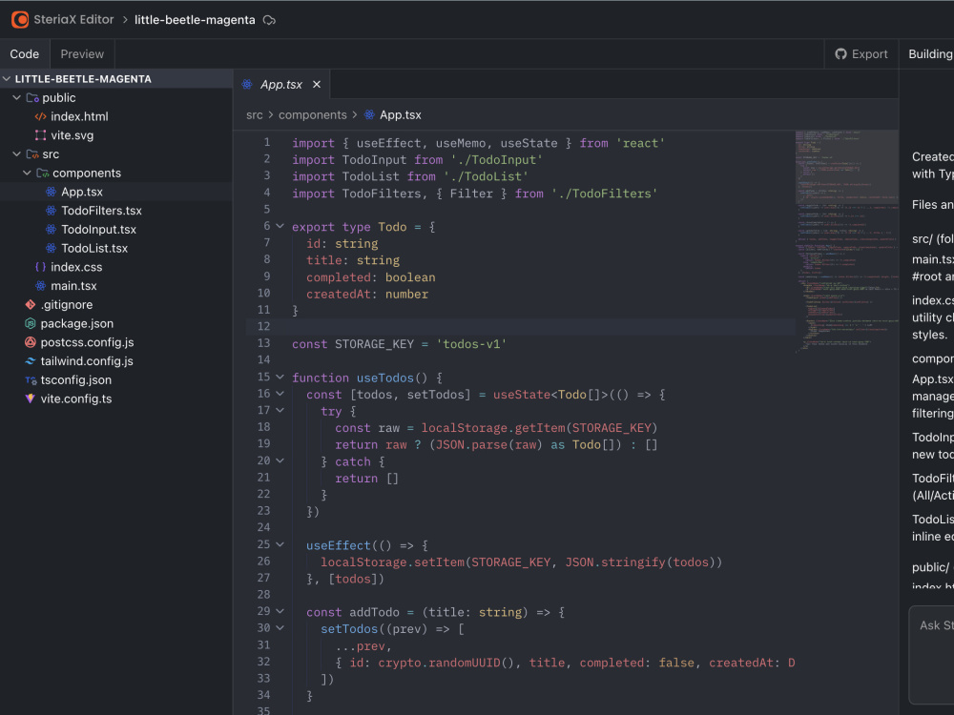Image resolution: width=954 pixels, height=715 pixels.
Task: Click the Tailwind icon beside tailwind.config.js
Action: click(x=31, y=361)
